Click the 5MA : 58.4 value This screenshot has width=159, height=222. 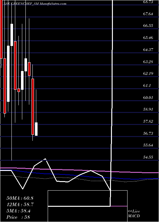[x=18, y=211]
